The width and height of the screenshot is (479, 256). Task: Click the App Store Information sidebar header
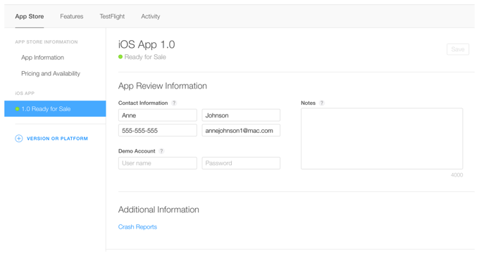point(46,41)
